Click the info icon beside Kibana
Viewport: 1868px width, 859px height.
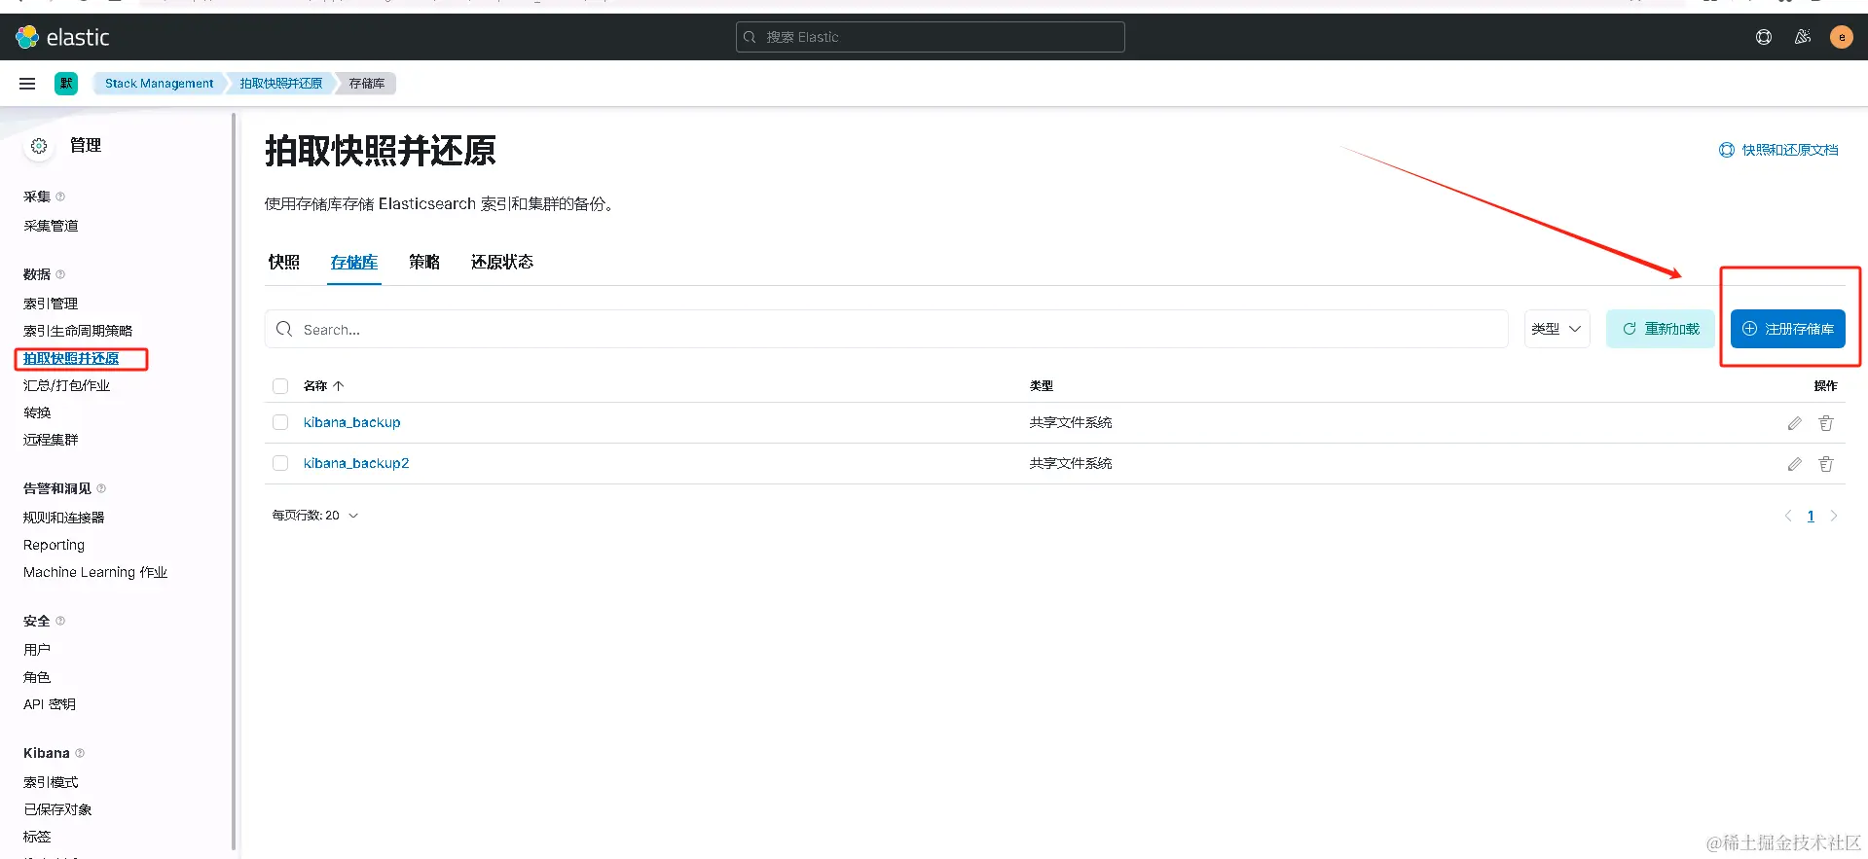pos(80,753)
